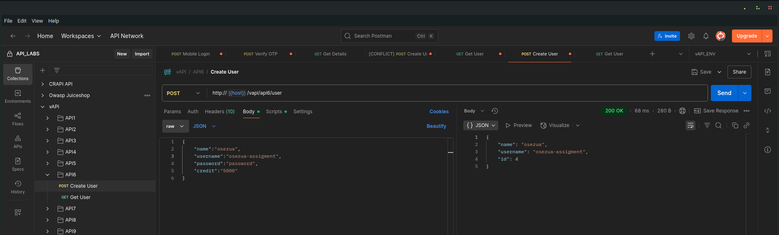Screen dimensions: 779x235
Task: Open the response JSON format dropdown
Action: click(481, 125)
